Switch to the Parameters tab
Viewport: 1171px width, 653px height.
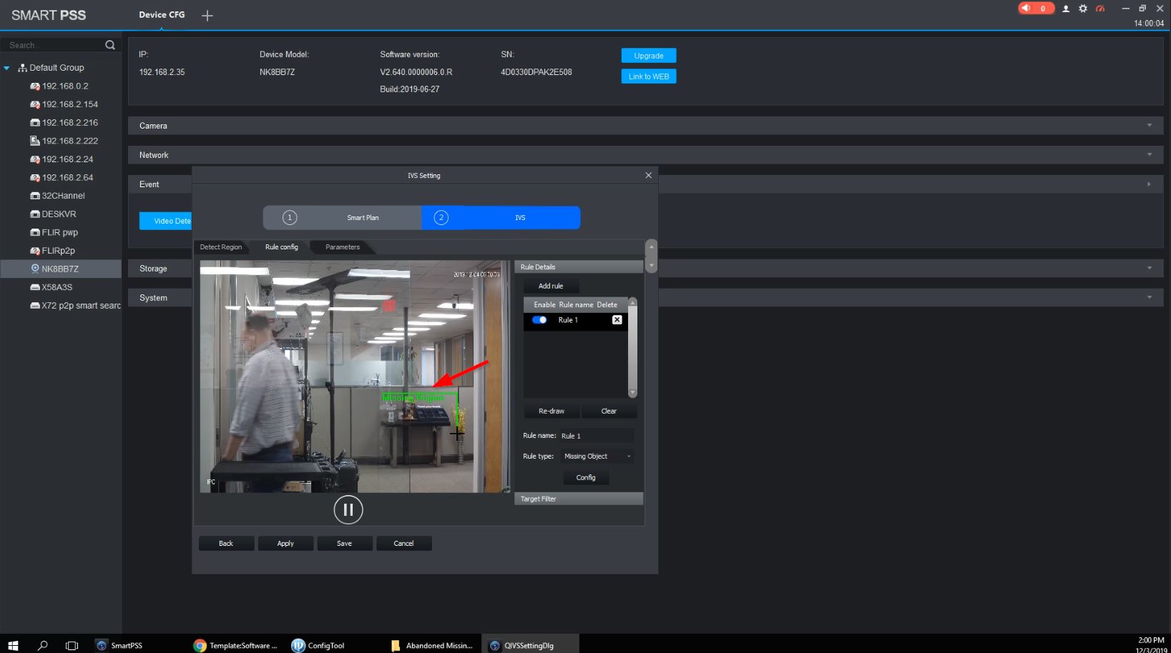pos(343,247)
